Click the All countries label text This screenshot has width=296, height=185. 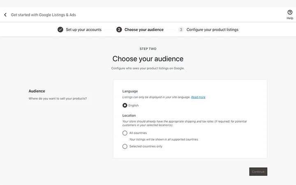coord(138,133)
